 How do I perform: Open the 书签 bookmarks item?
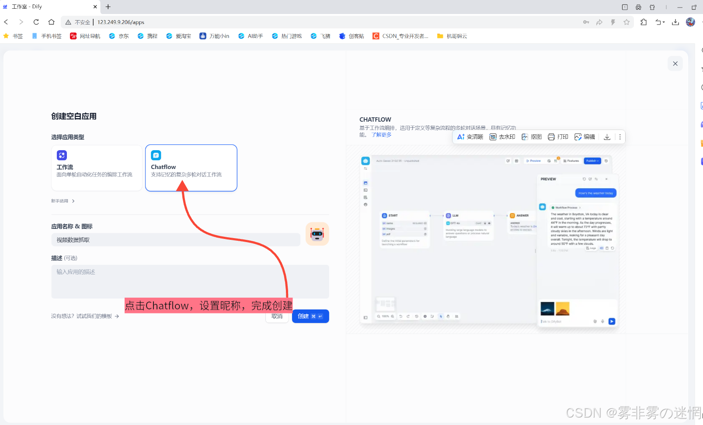(x=13, y=36)
